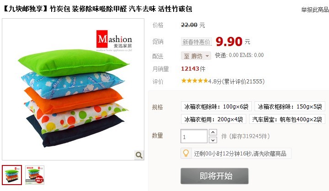
Task: Pick option 汽车居室：帆布包400g×2袋
Action: (287, 119)
